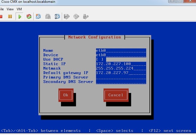Click the Default gateway IP field
196x135 pixels.
pyautogui.click(x=121, y=73)
